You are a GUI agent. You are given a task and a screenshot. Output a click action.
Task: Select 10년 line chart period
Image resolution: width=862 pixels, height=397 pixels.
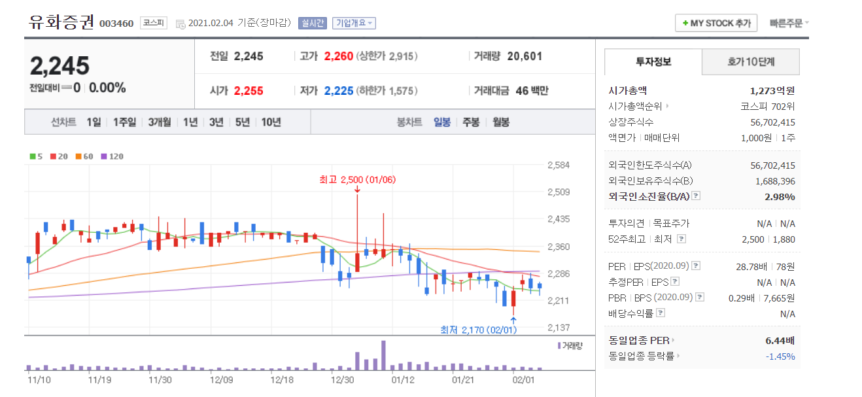tap(271, 122)
